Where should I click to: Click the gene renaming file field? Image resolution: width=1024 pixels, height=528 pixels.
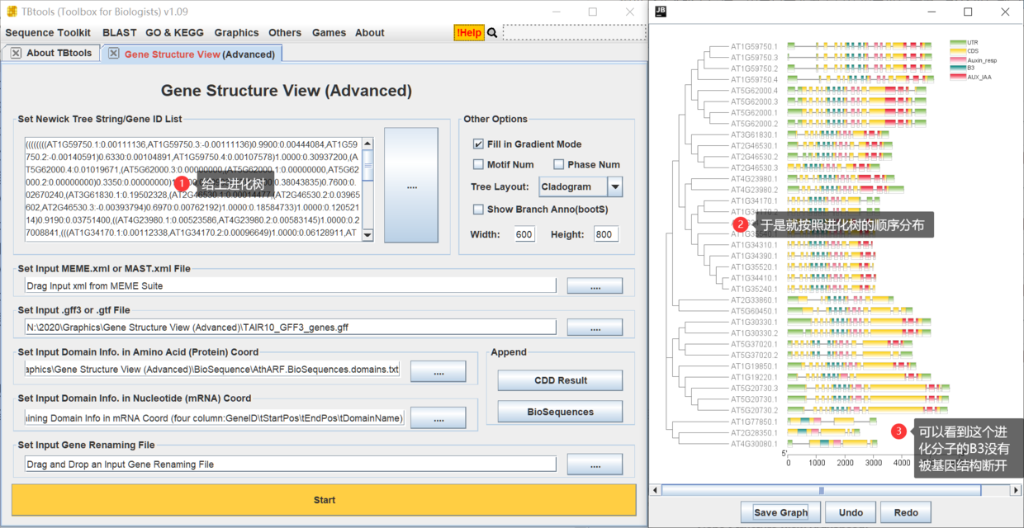(291, 464)
